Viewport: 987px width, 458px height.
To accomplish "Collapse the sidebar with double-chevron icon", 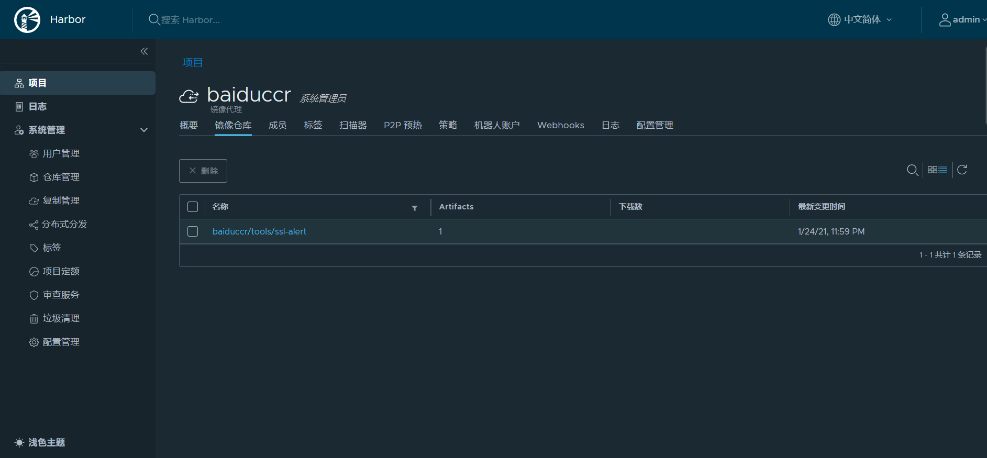I will [144, 51].
